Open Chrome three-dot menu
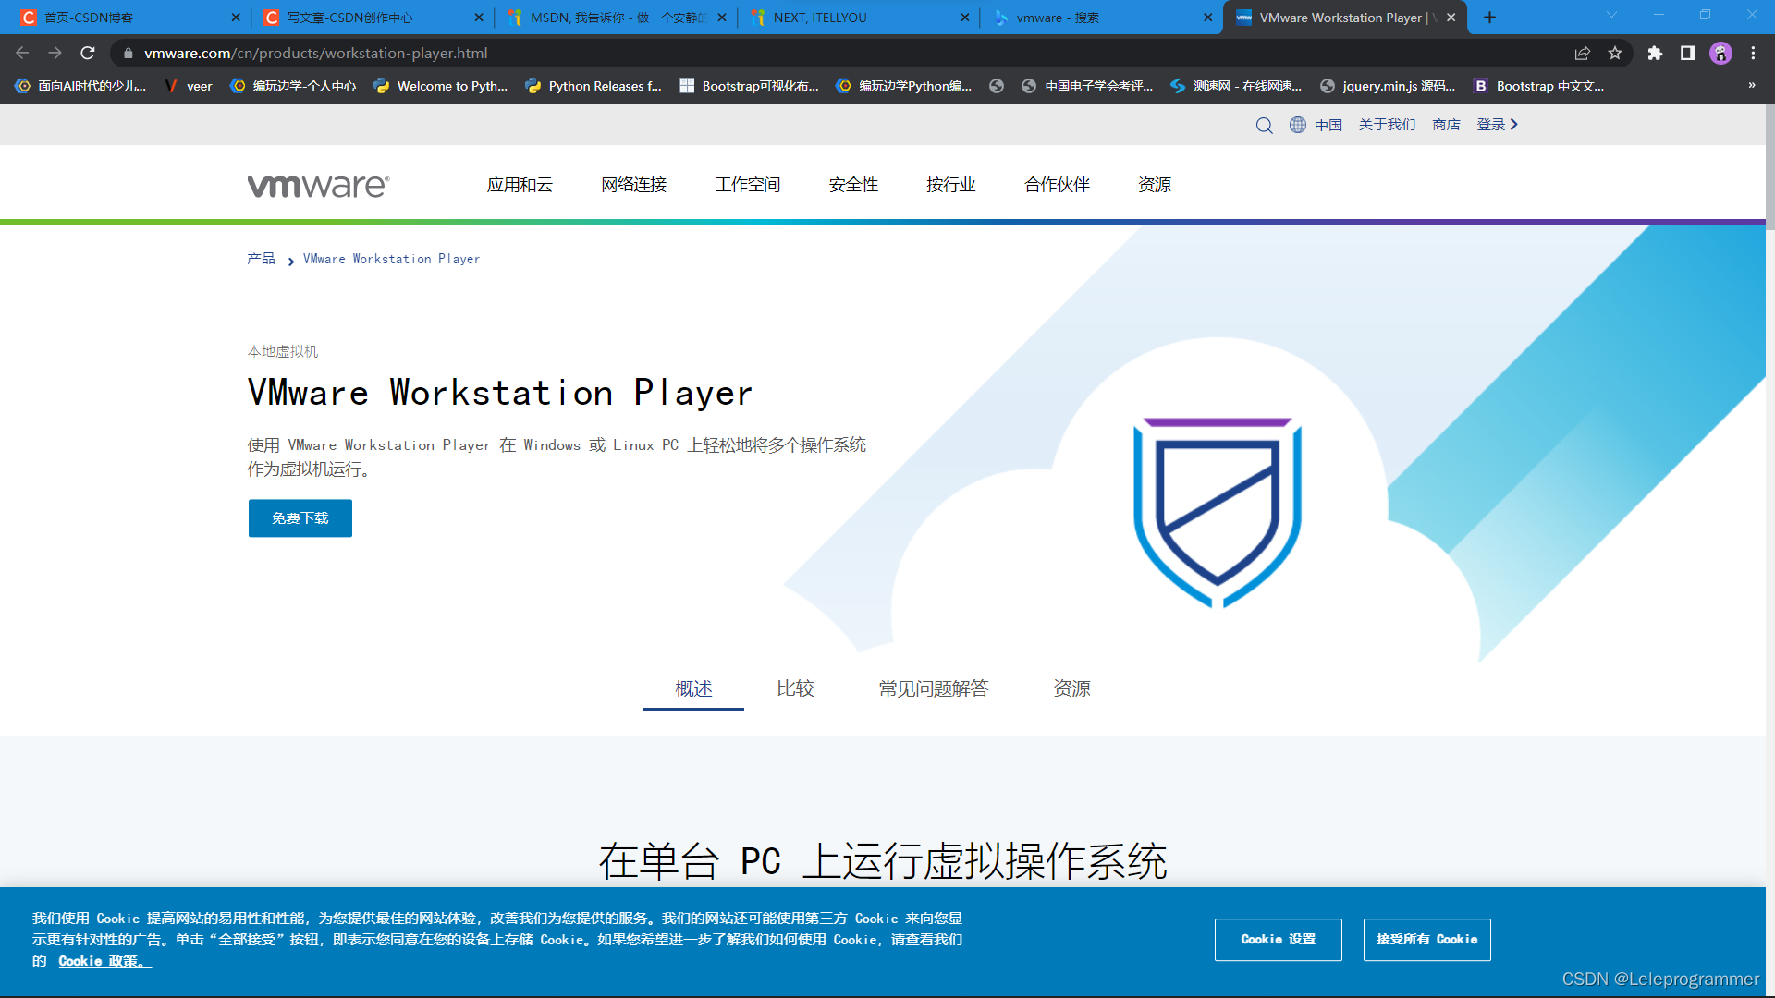 tap(1753, 54)
